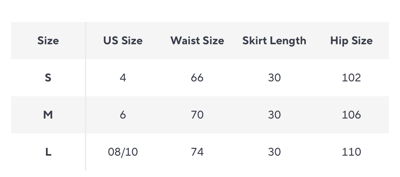Click US size 6 cell
Image resolution: width=400 pixels, height=177 pixels.
(x=123, y=115)
